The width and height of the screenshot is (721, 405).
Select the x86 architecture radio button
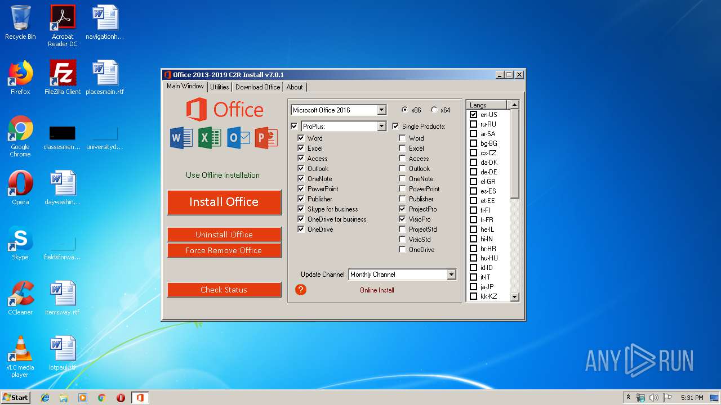tap(405, 110)
